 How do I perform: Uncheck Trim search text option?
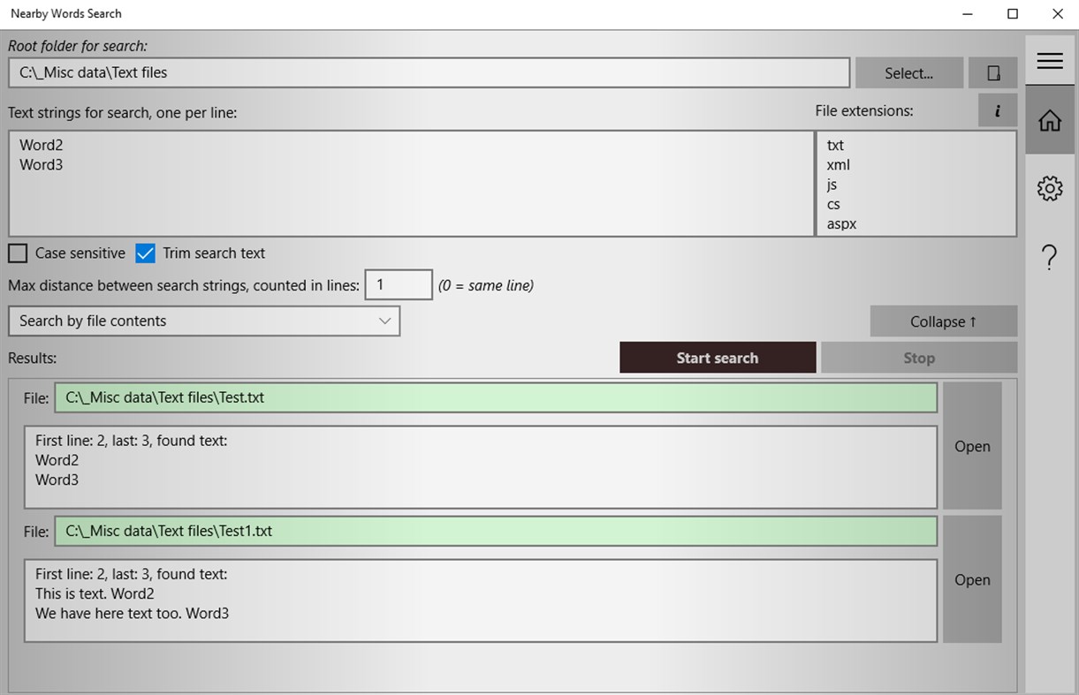click(145, 253)
